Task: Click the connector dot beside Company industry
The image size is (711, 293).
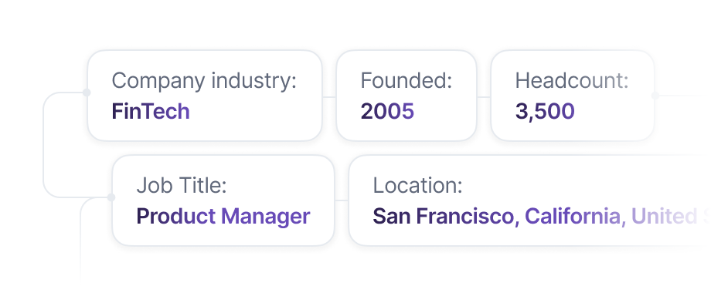Action: [x=87, y=93]
